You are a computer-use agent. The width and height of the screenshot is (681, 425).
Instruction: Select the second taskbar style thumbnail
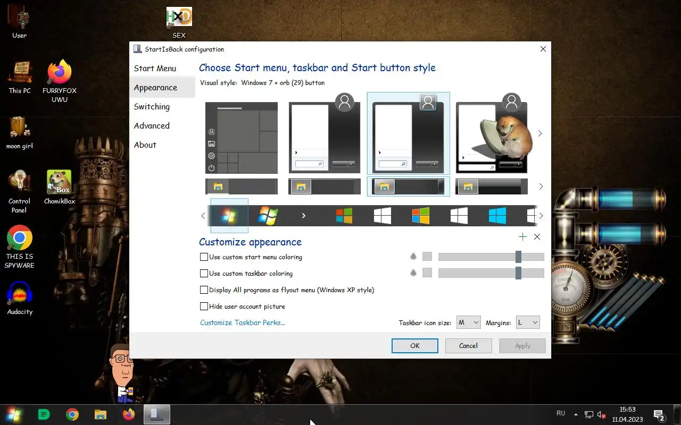pyautogui.click(x=325, y=186)
